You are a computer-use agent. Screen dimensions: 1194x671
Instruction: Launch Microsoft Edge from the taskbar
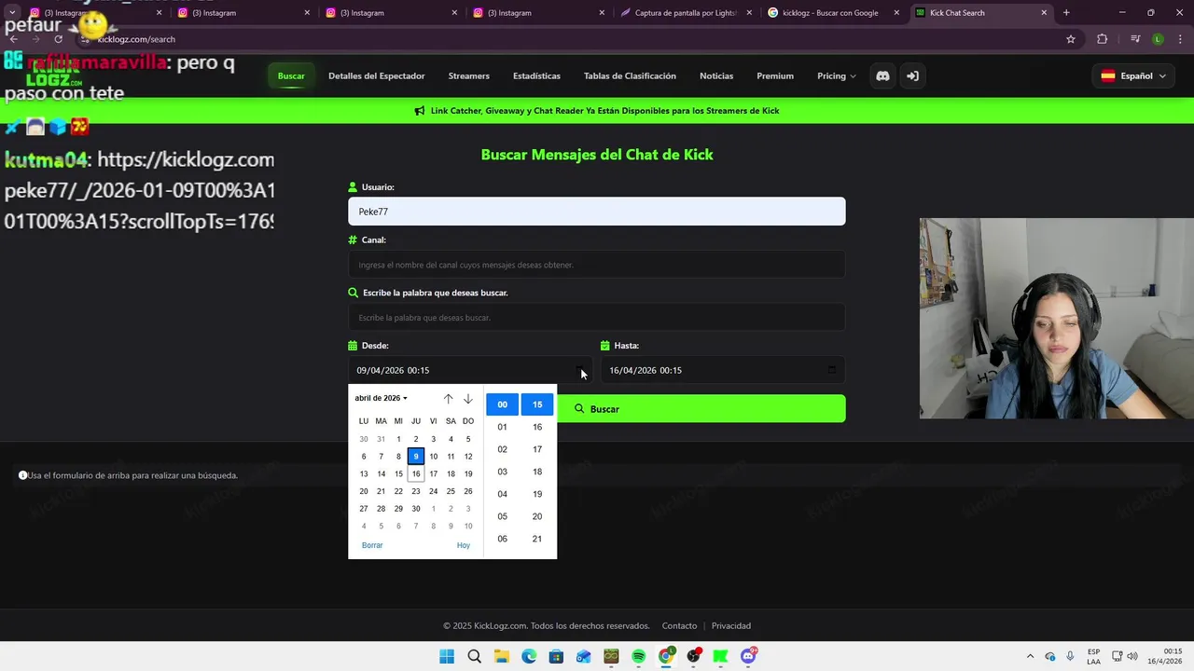[529, 656]
